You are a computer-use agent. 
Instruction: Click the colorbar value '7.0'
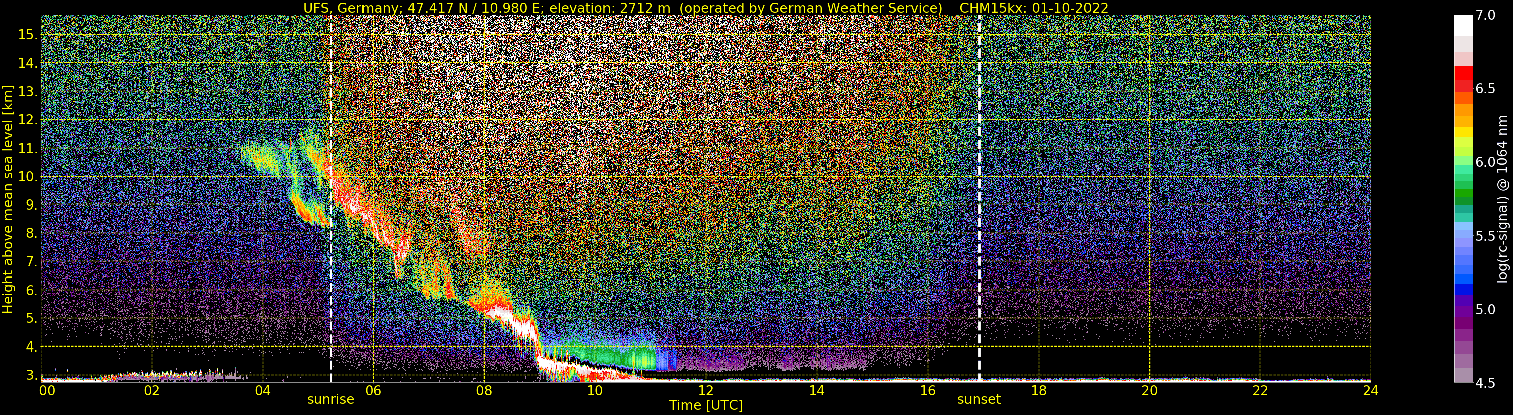[x=1485, y=15]
